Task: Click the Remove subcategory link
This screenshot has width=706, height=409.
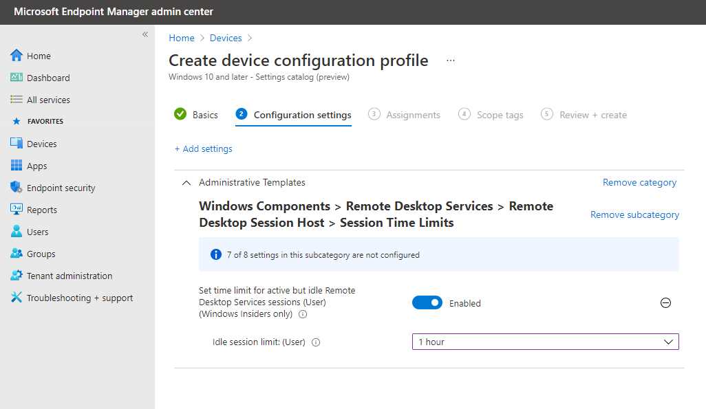Action: click(634, 214)
